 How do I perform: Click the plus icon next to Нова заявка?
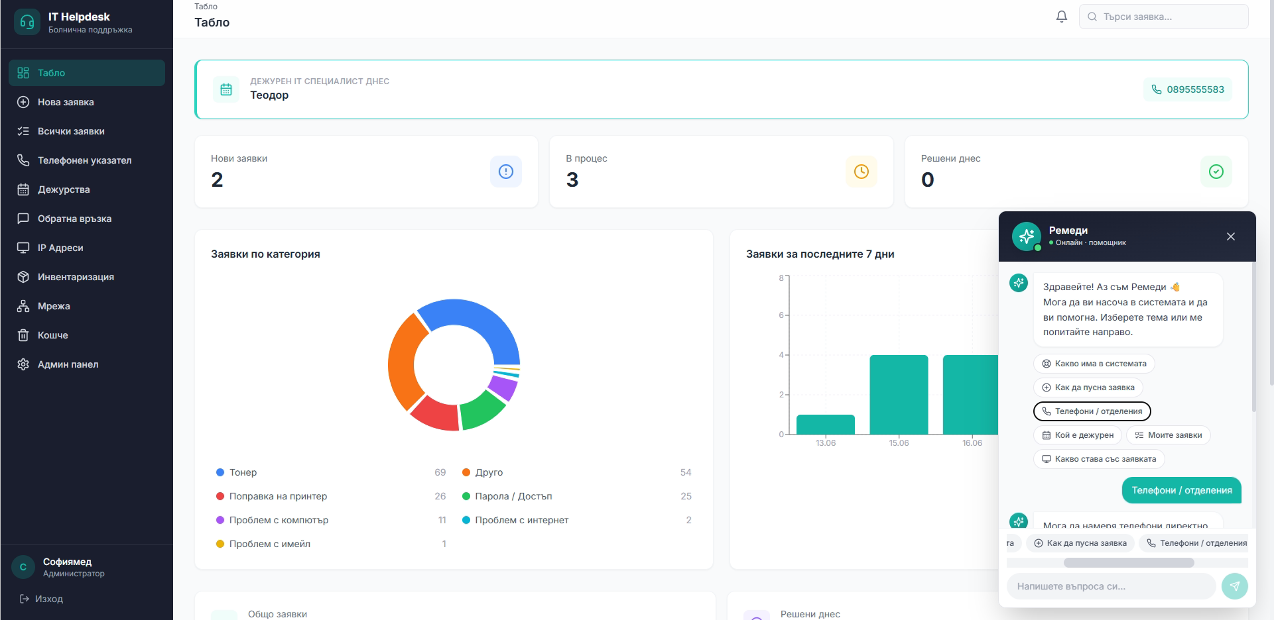pyautogui.click(x=23, y=102)
